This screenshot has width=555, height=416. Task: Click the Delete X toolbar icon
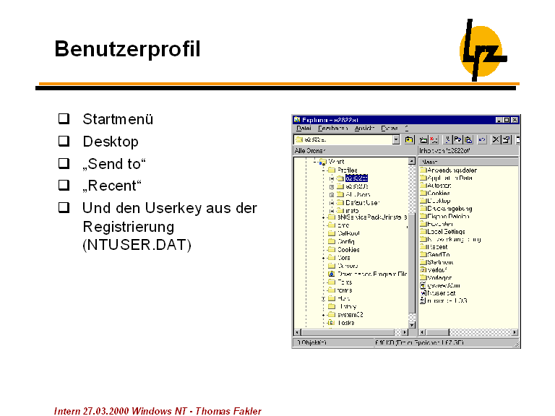(496, 139)
